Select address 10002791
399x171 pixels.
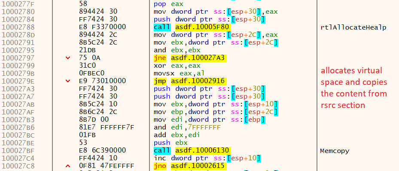tap(18, 42)
